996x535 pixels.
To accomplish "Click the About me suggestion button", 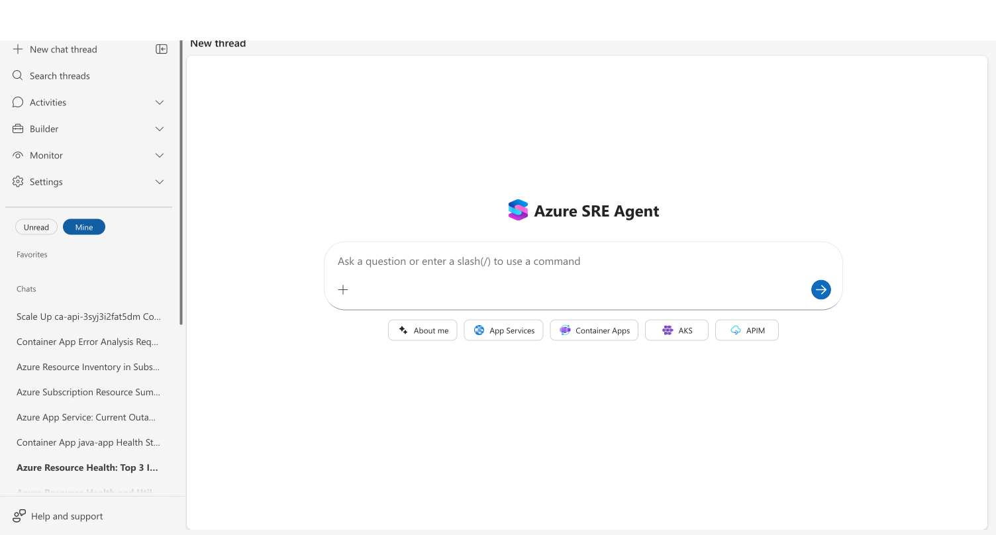I will [423, 330].
